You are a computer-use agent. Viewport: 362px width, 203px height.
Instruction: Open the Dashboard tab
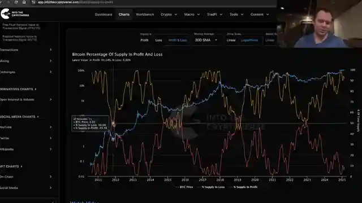(104, 14)
